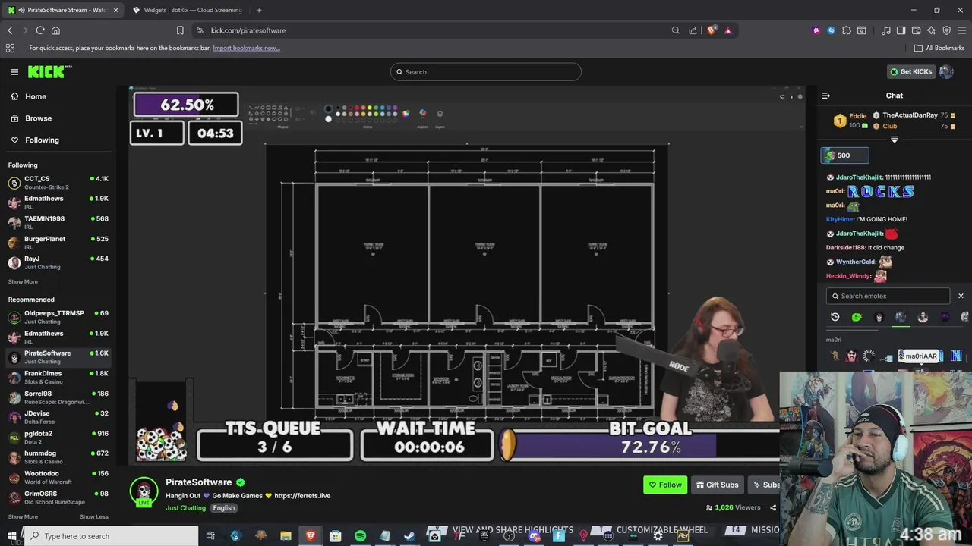Switch to the Widgets BotRix tab
Viewport: 972px width, 546px height.
187,10
